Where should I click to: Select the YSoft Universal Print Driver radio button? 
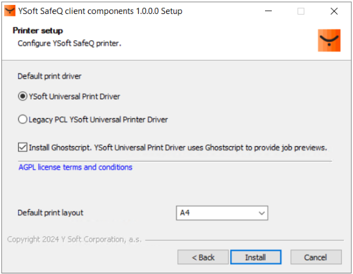point(23,96)
